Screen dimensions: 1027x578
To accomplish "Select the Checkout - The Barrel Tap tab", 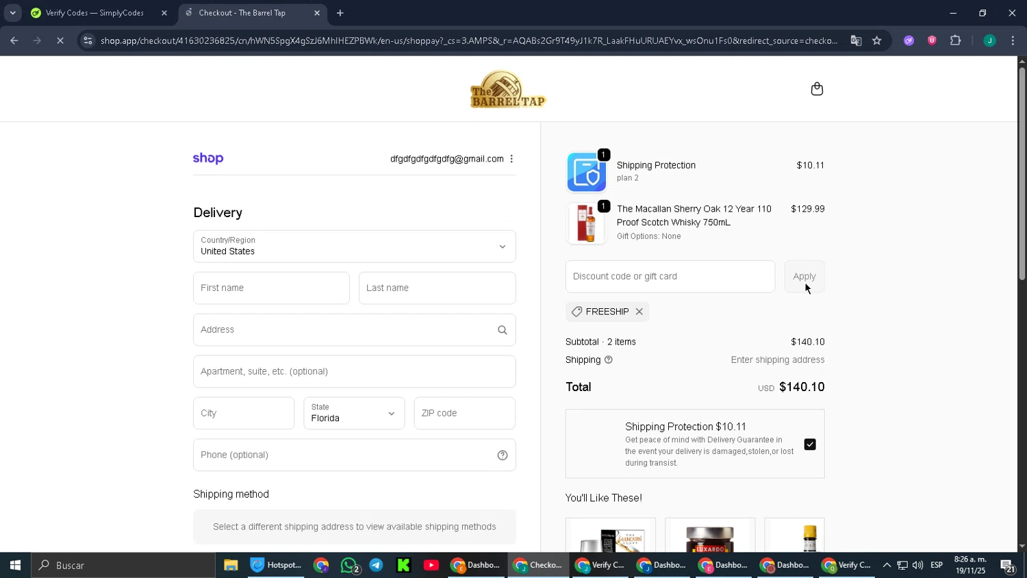I will pos(242,13).
